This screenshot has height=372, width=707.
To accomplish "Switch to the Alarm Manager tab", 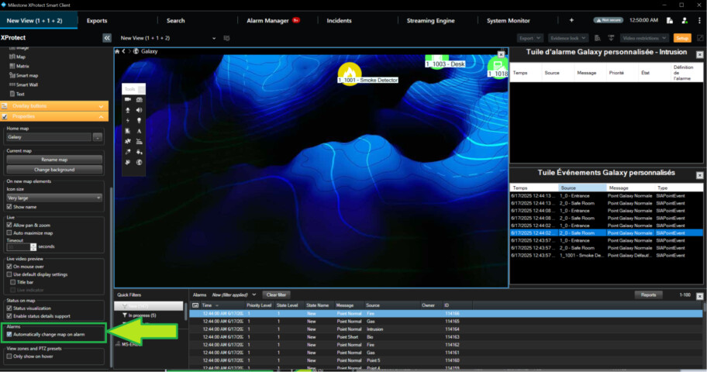I will pos(266,20).
